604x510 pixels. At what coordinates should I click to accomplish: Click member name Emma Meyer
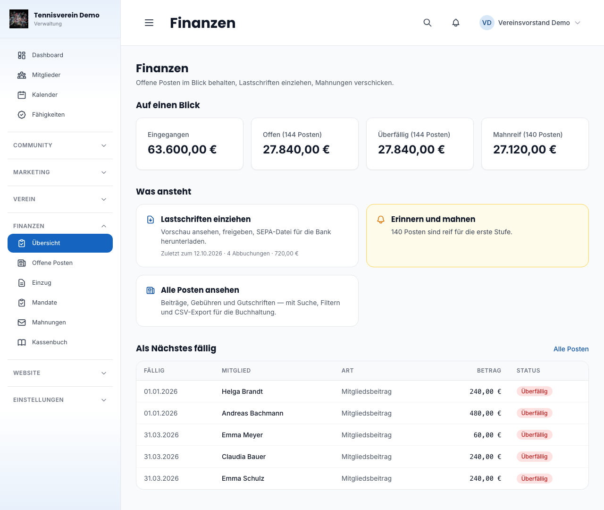pos(242,435)
